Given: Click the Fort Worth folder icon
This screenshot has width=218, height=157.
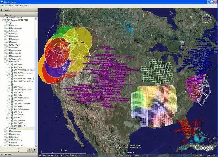Looking at the screenshot, I should click(11, 45).
